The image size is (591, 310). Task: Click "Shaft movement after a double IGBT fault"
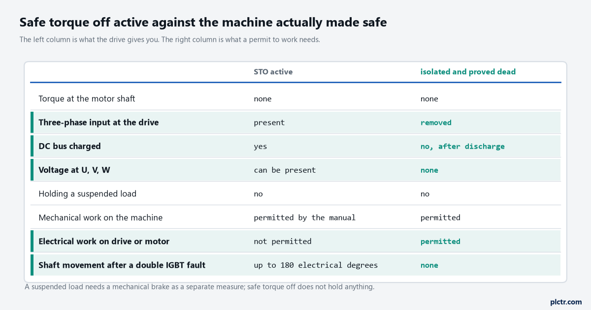coord(122,265)
